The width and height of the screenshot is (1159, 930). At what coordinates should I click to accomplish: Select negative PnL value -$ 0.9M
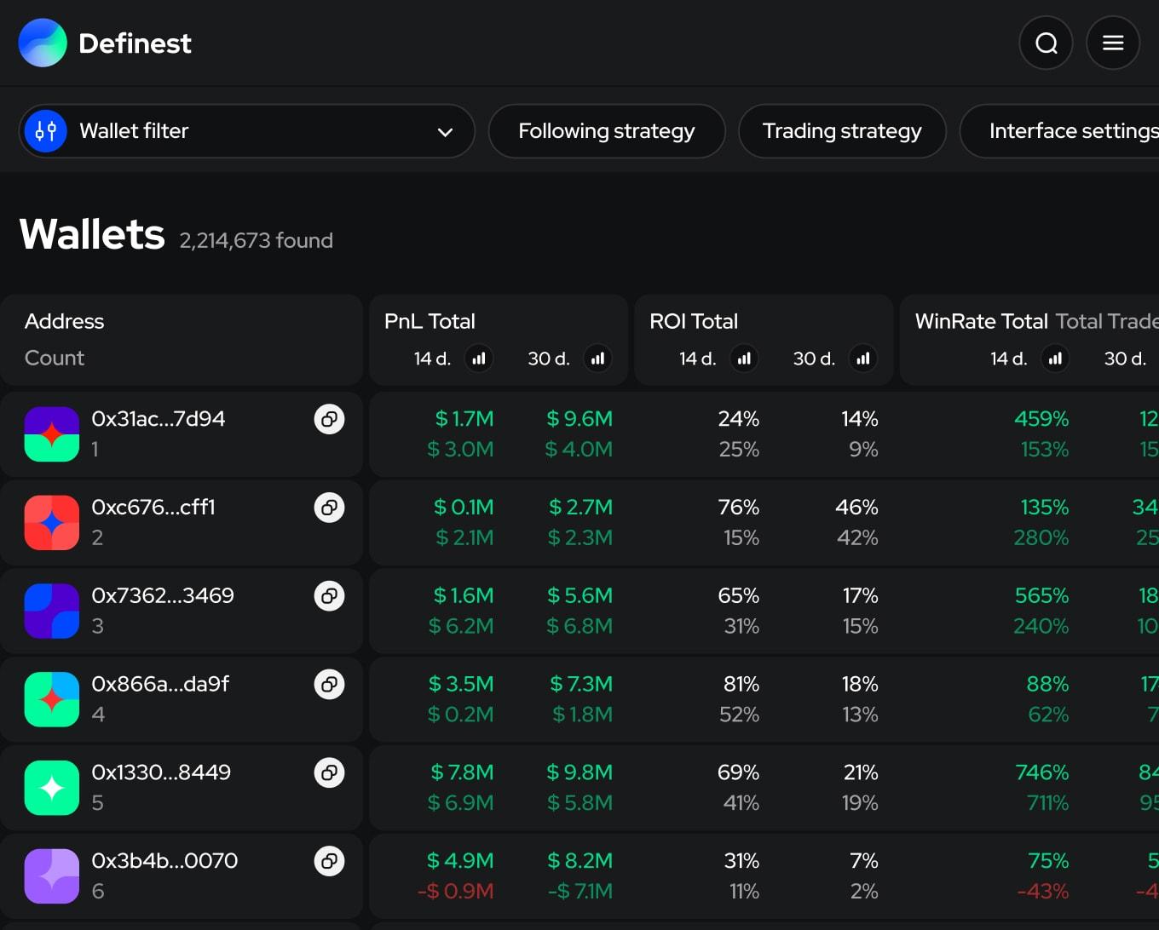tap(456, 892)
